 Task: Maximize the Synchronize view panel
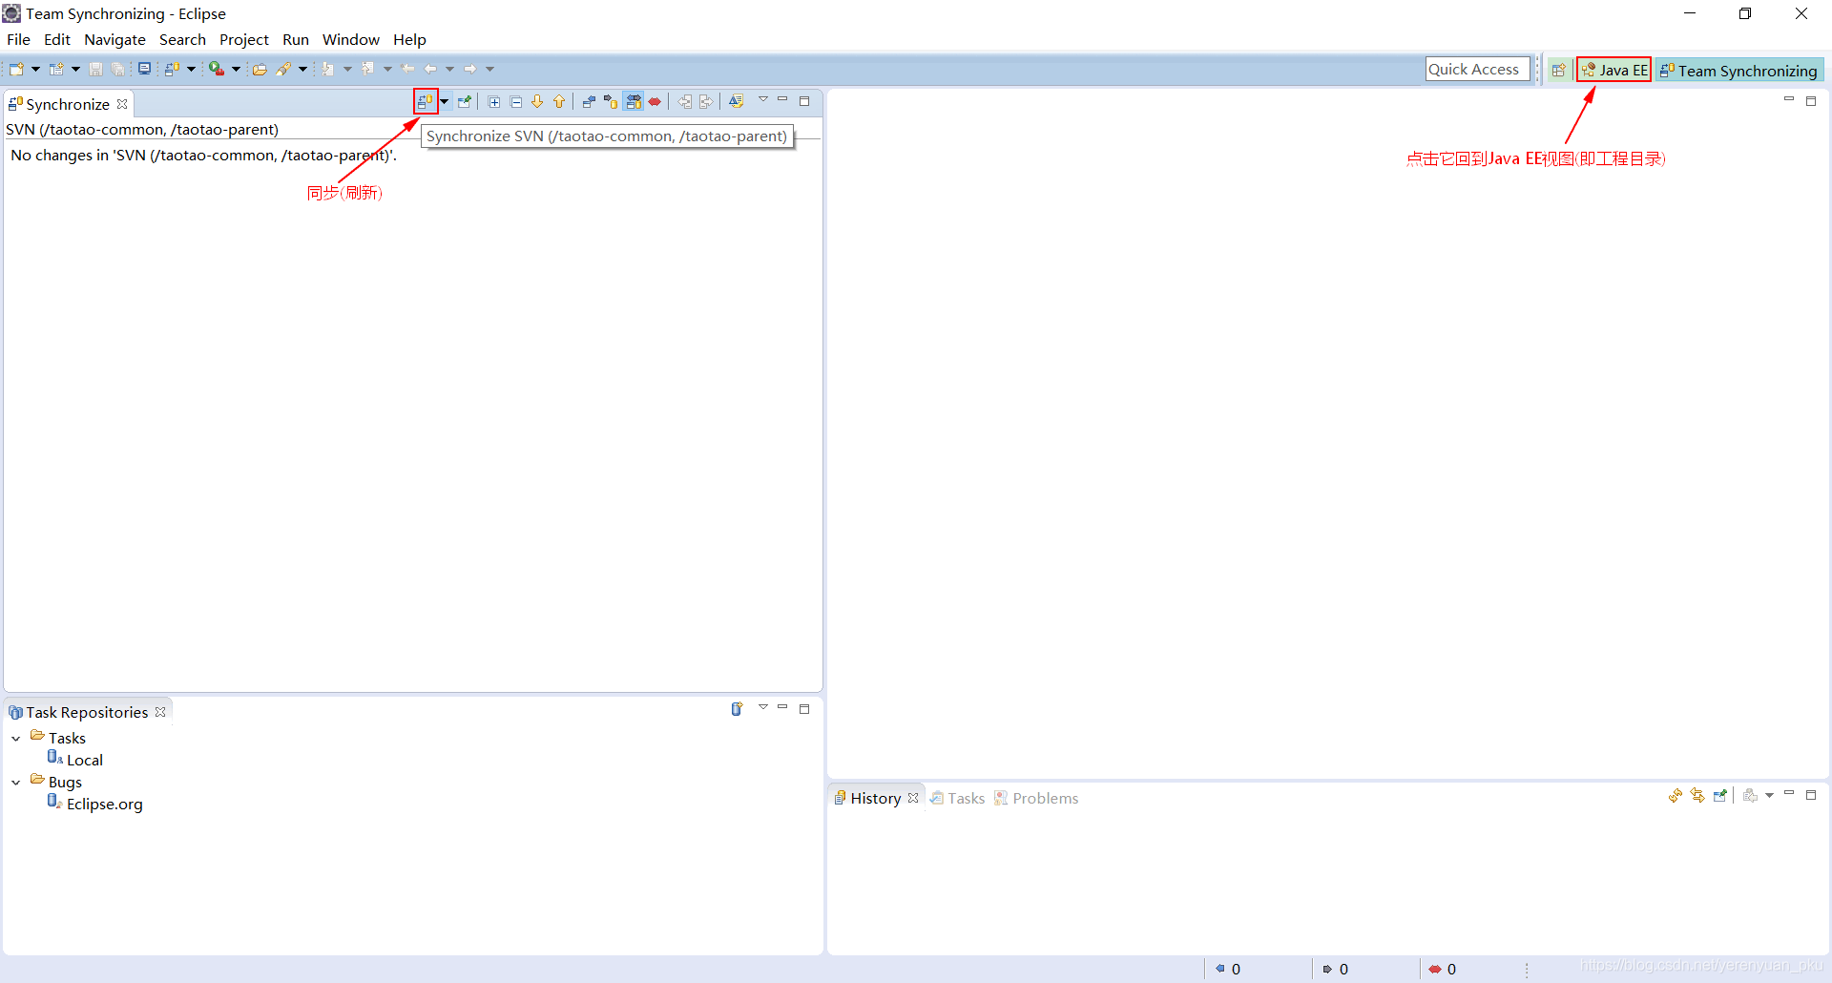pyautogui.click(x=804, y=101)
